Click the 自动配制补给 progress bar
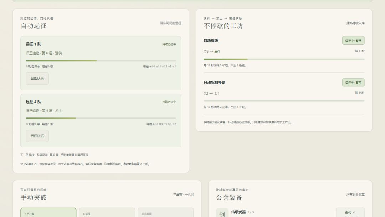 pyautogui.click(x=284, y=101)
